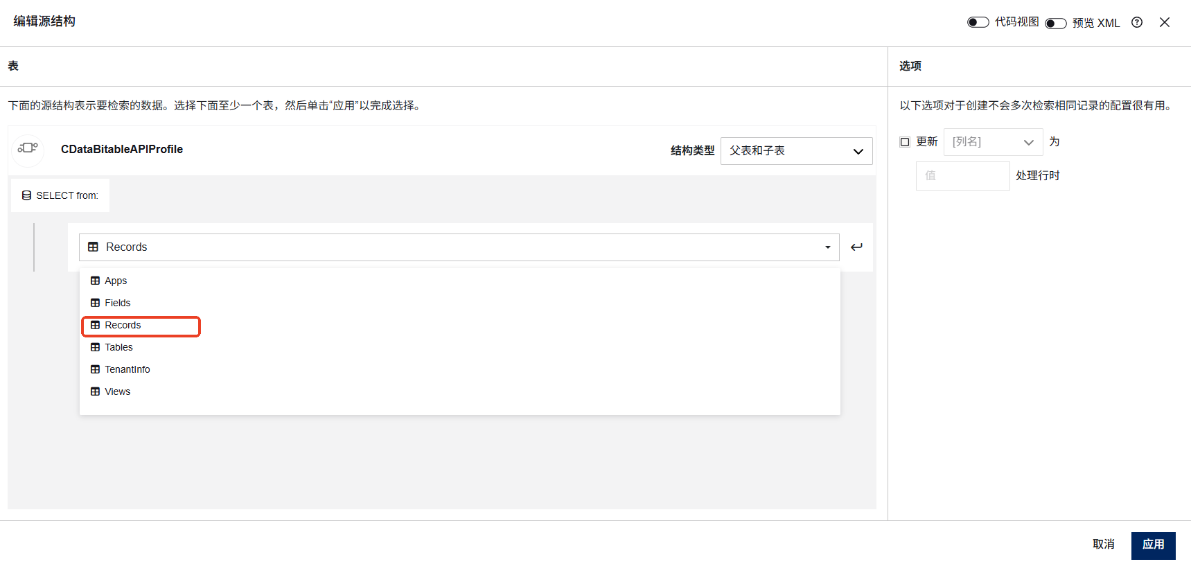Open the [列名] column name dropdown
The height and width of the screenshot is (573, 1191).
993,142
